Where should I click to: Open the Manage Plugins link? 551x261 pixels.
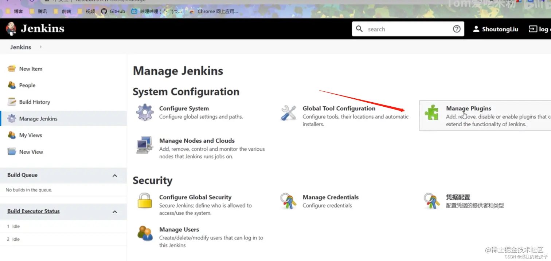point(469,108)
